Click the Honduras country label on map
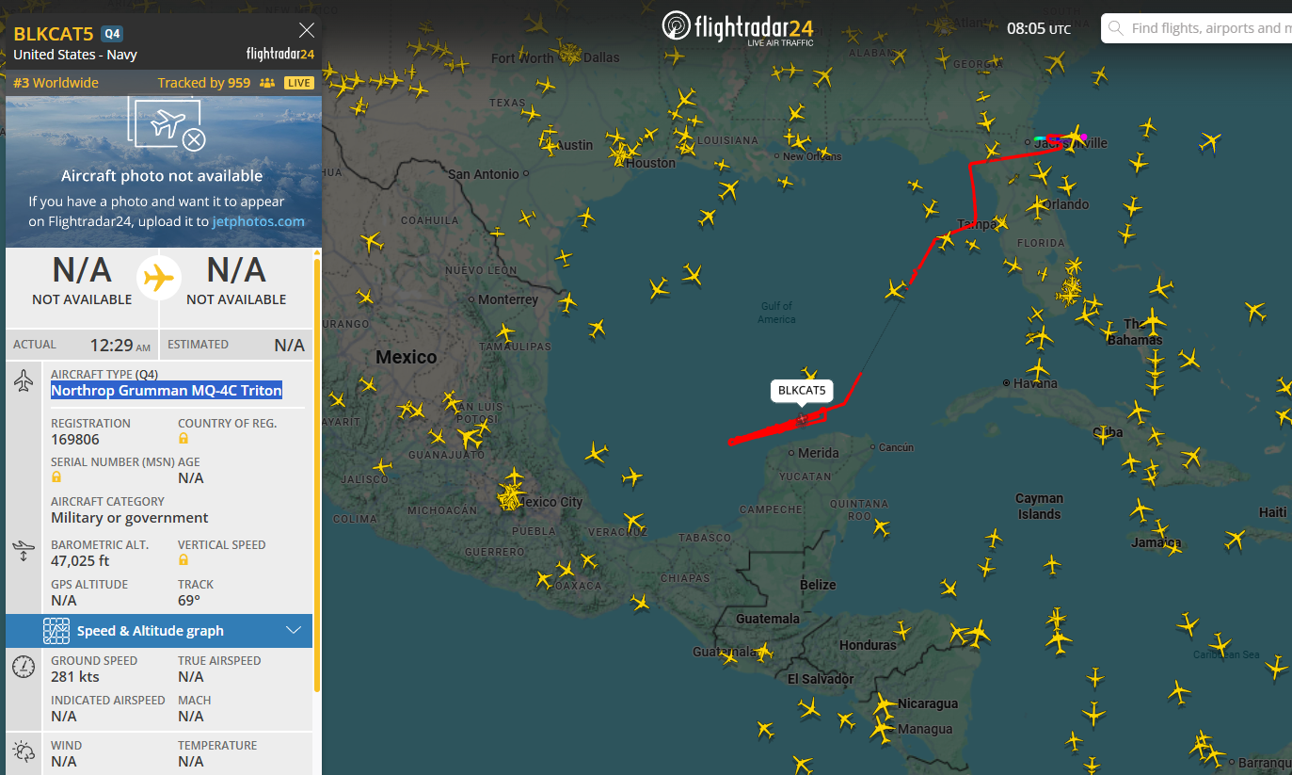This screenshot has height=775, width=1292. [868, 645]
